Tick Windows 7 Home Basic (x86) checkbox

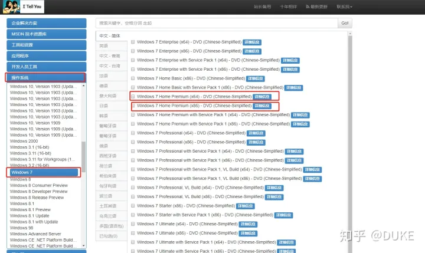133,78
